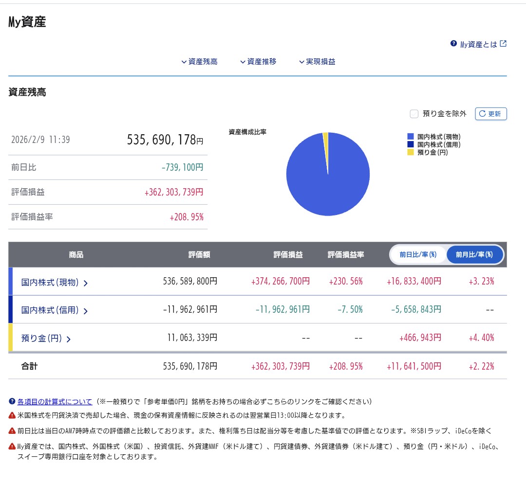
Task: Click the 合計 row label
Action: [30, 366]
